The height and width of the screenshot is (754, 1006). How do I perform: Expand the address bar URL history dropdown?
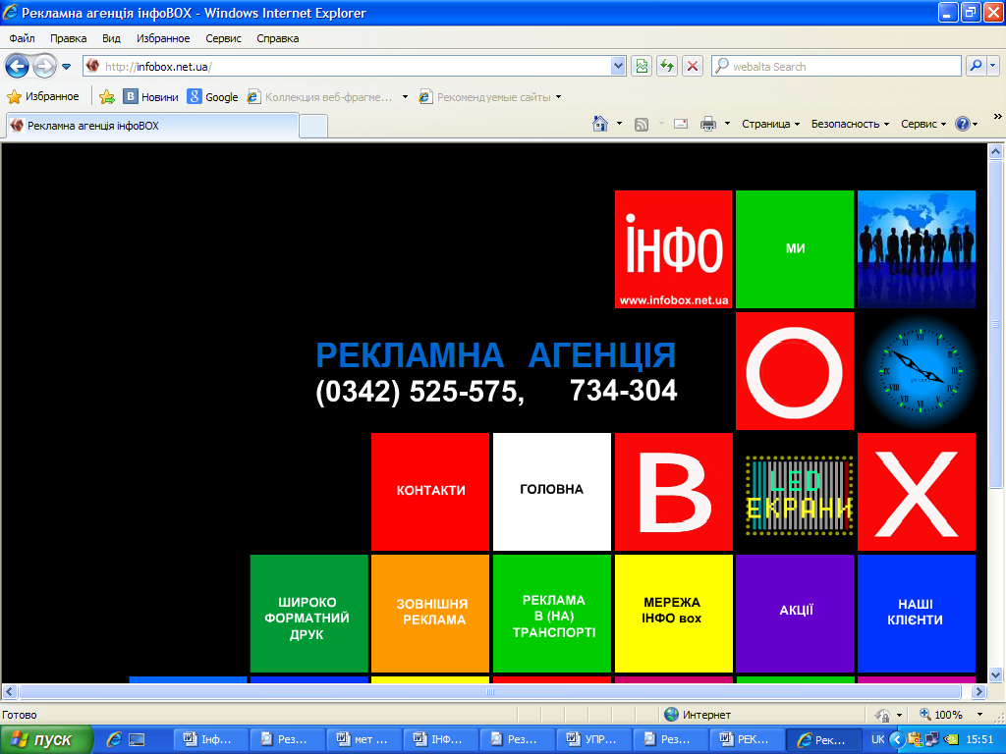click(618, 66)
